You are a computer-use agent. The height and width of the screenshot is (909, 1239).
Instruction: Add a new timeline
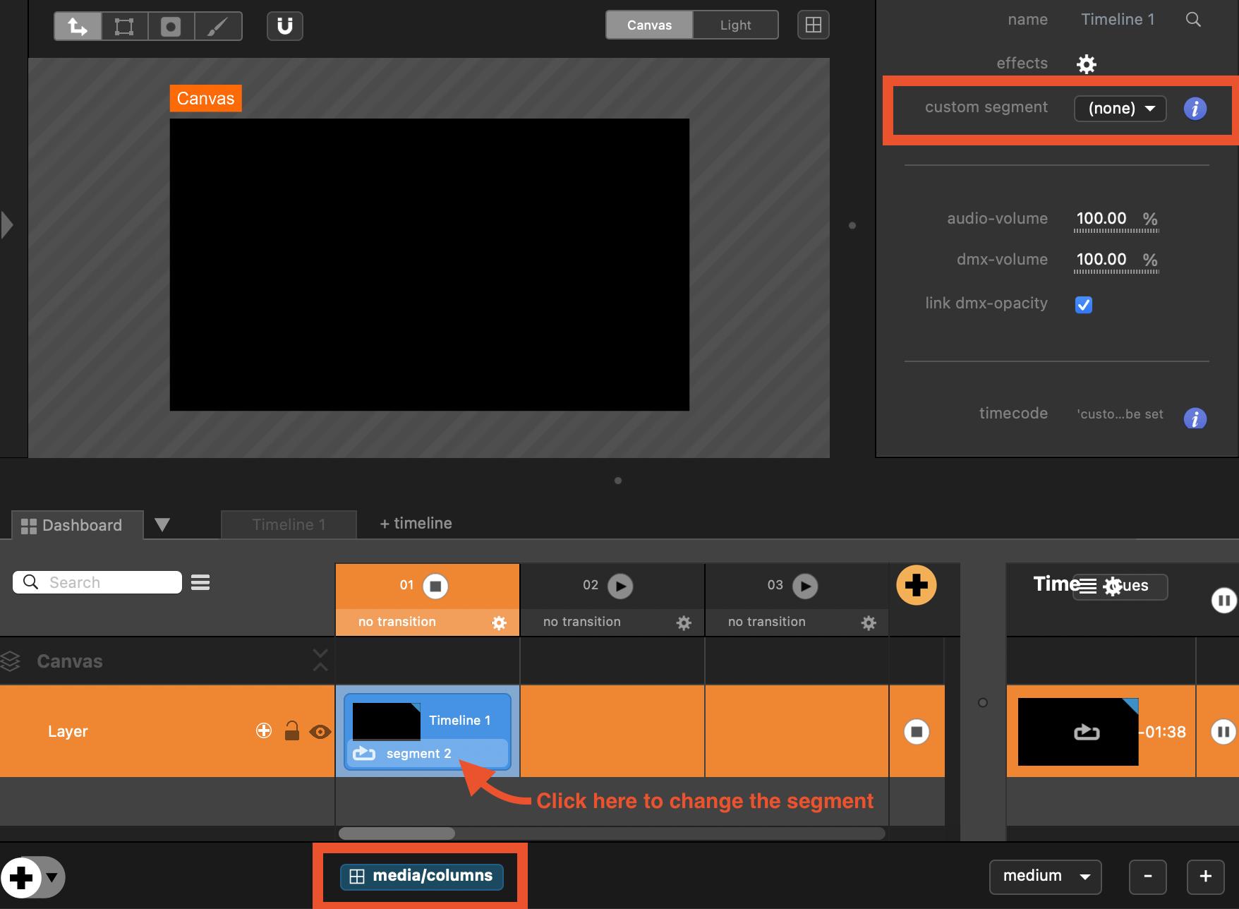point(416,524)
